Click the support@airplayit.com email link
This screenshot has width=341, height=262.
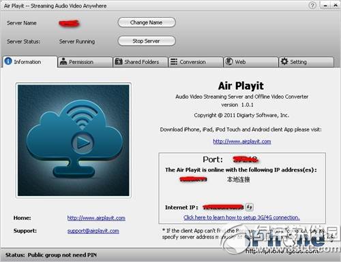click(93, 231)
